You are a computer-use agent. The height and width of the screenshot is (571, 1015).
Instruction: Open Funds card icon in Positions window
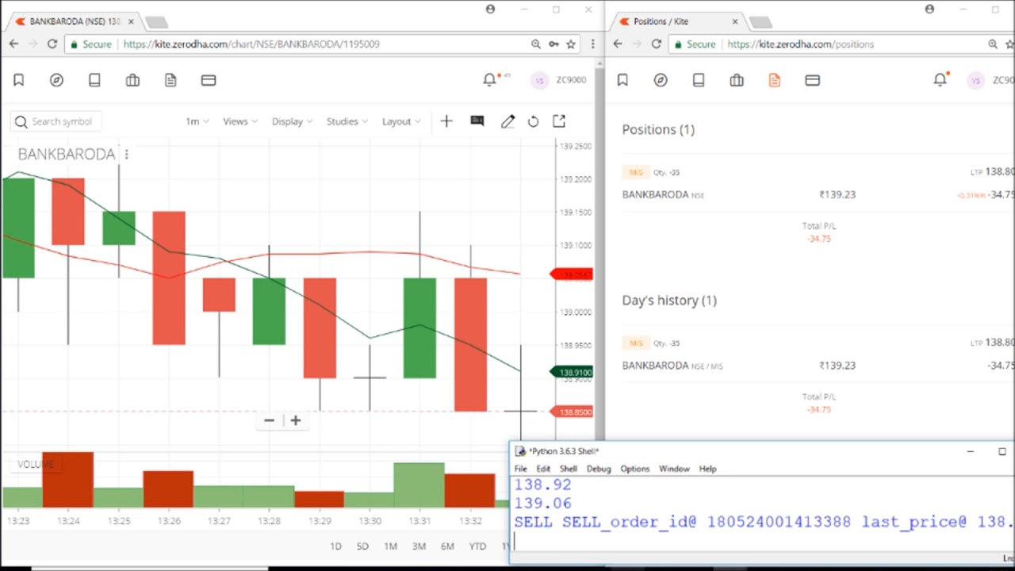813,80
